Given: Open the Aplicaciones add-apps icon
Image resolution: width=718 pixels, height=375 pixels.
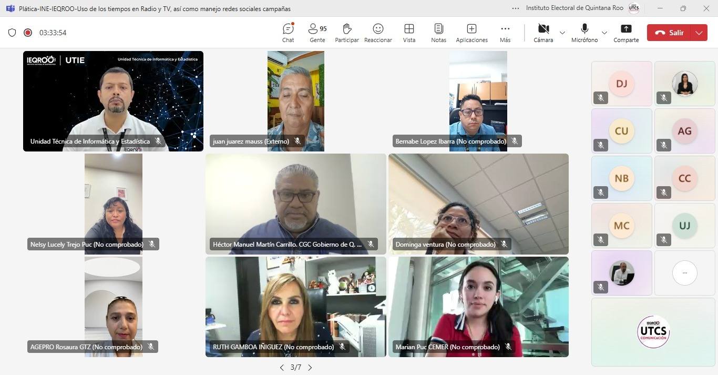Looking at the screenshot, I should click(471, 33).
